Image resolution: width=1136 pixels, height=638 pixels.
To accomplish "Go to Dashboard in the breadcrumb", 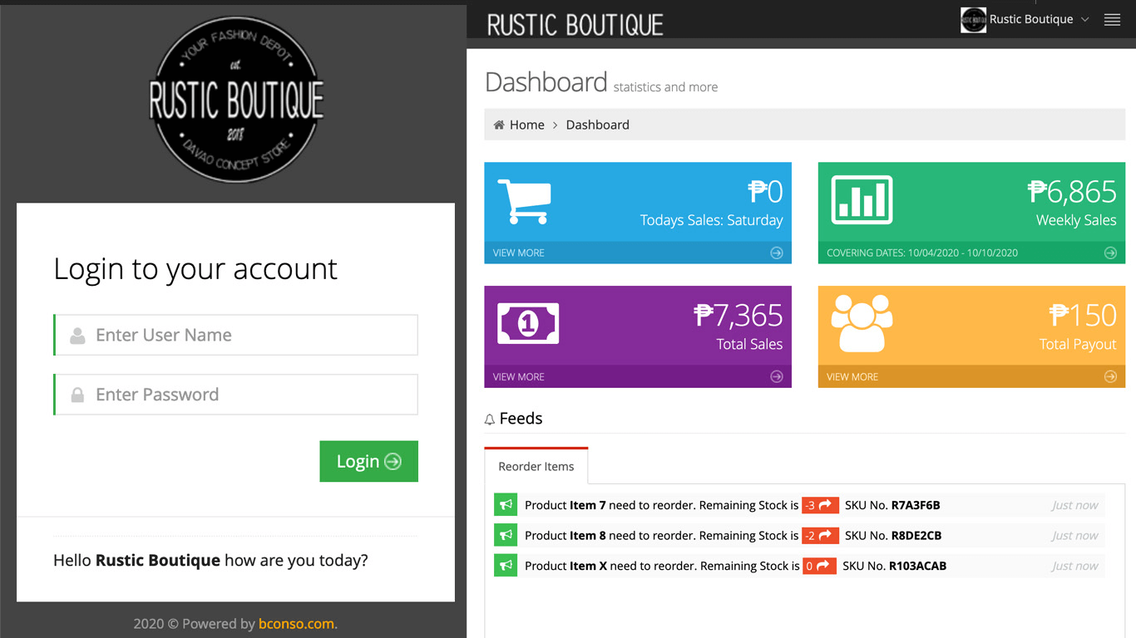I will coord(597,125).
